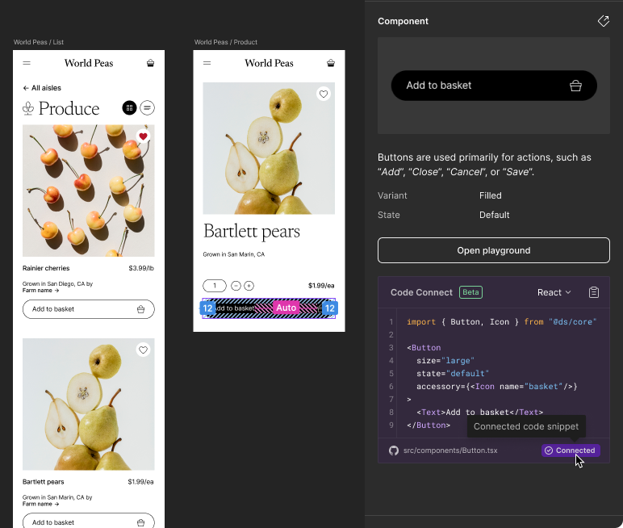Click the Bartlett pears product title
This screenshot has width=623, height=528.
coord(252,232)
